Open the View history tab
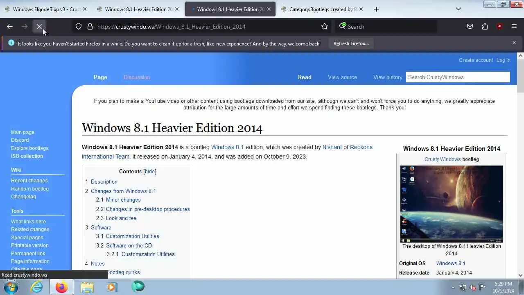Image resolution: width=524 pixels, height=295 pixels. click(388, 77)
